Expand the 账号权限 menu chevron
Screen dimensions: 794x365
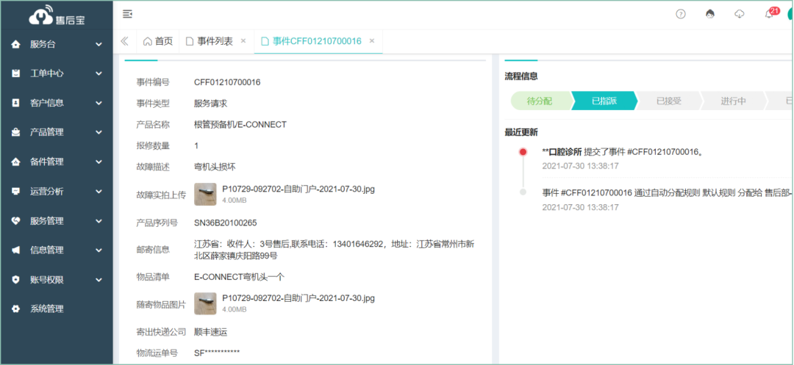pos(99,280)
